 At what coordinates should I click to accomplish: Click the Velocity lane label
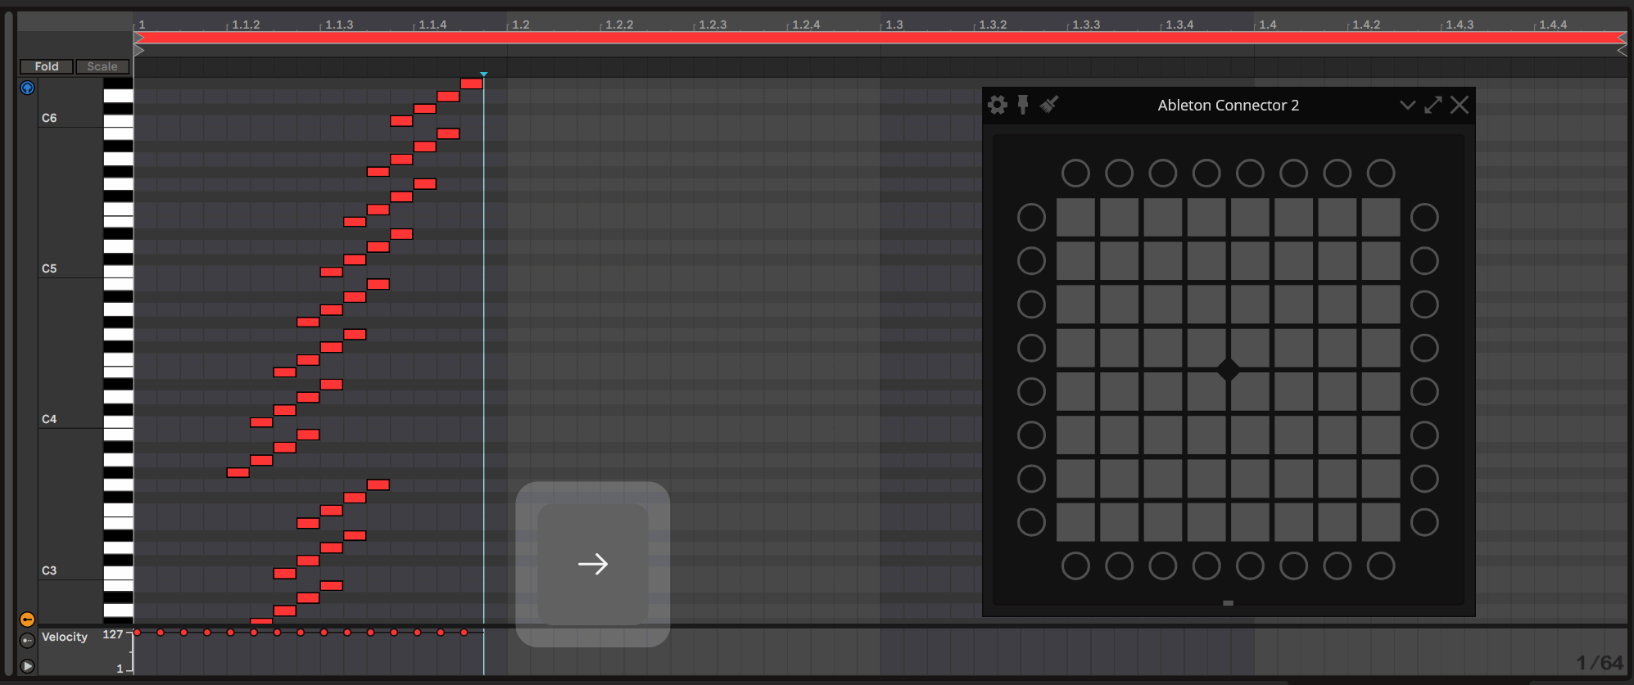click(65, 637)
